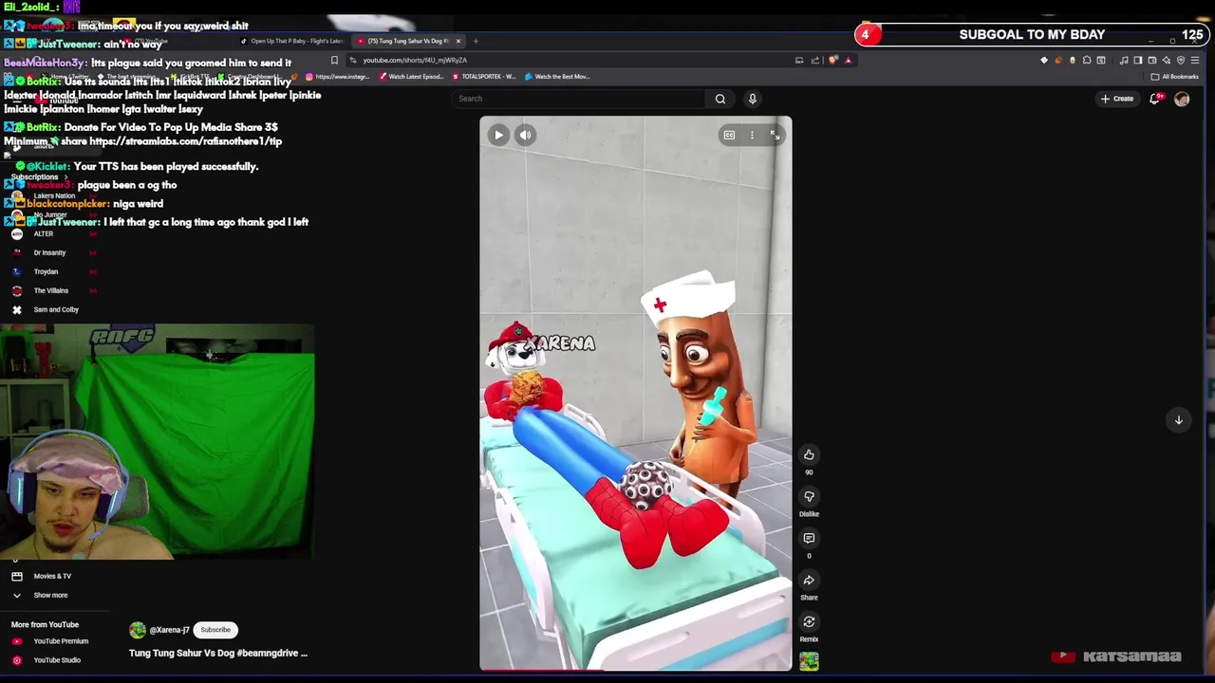Play the paused YouTube Short
Image resolution: width=1215 pixels, height=683 pixels.
click(x=498, y=135)
